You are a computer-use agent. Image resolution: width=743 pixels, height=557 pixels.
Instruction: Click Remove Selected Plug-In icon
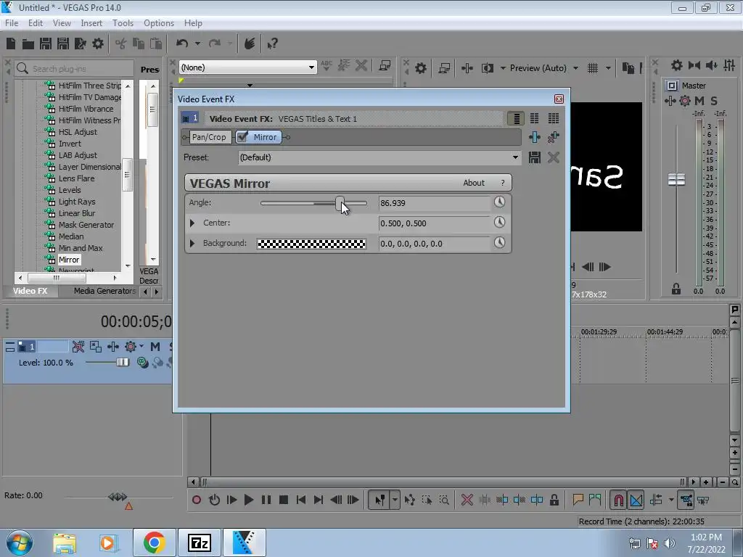(553, 137)
